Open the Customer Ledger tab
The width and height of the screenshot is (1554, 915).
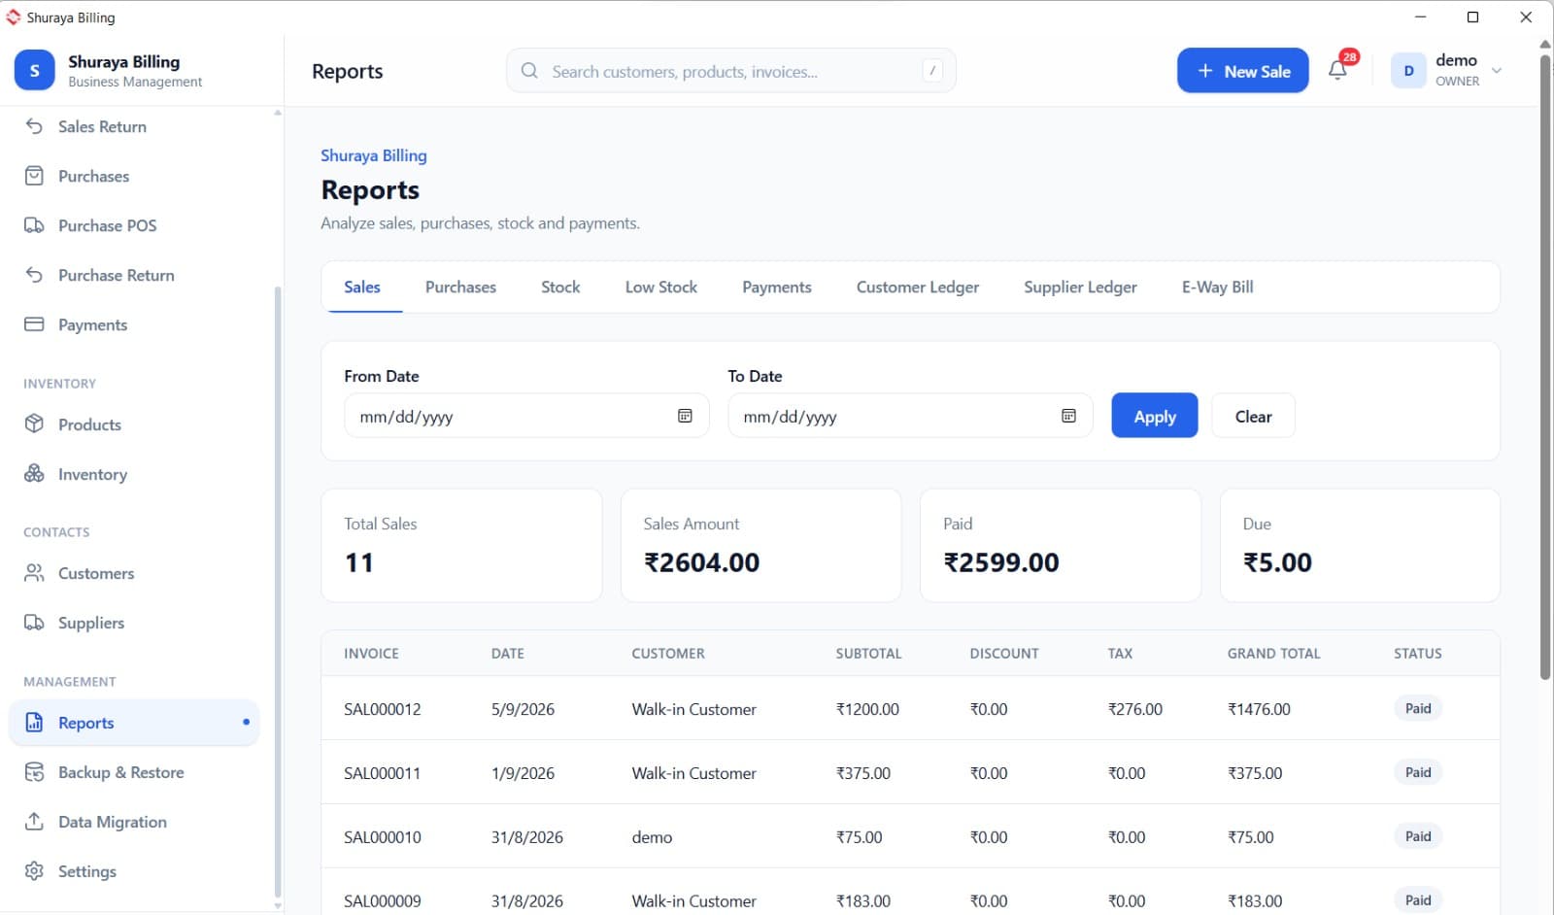[918, 288]
